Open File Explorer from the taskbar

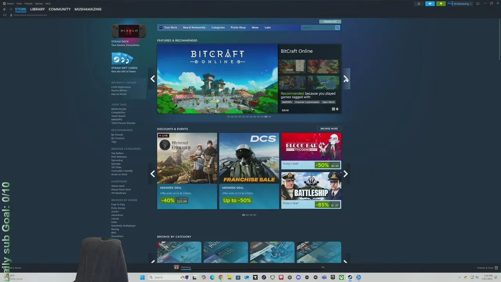point(230,277)
